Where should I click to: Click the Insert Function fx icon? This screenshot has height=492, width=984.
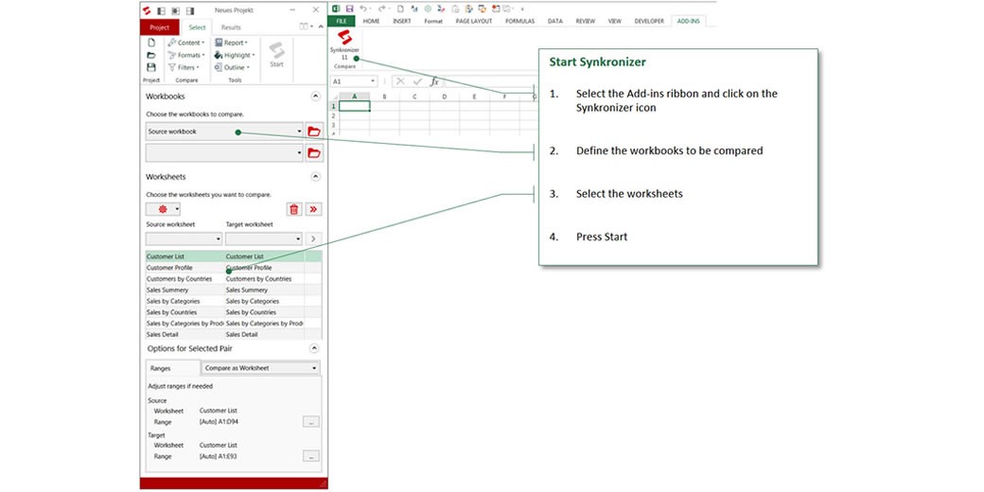coord(433,81)
